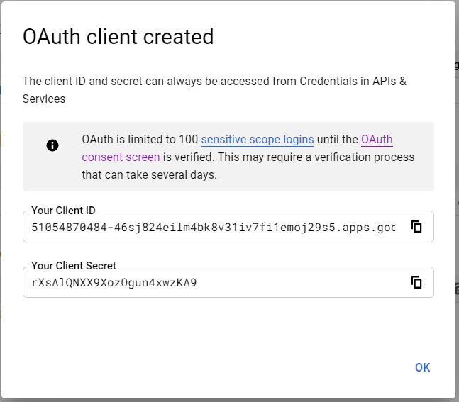This screenshot has height=402, width=459.
Task: Click the 'Your Client ID' label
Action: point(63,211)
